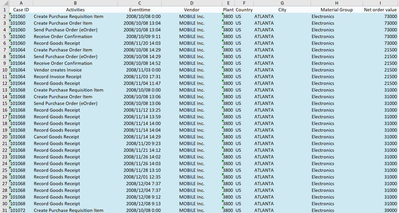Select eventtime '2008/10/09 9:11'
399x213 pixels.
[139, 36]
